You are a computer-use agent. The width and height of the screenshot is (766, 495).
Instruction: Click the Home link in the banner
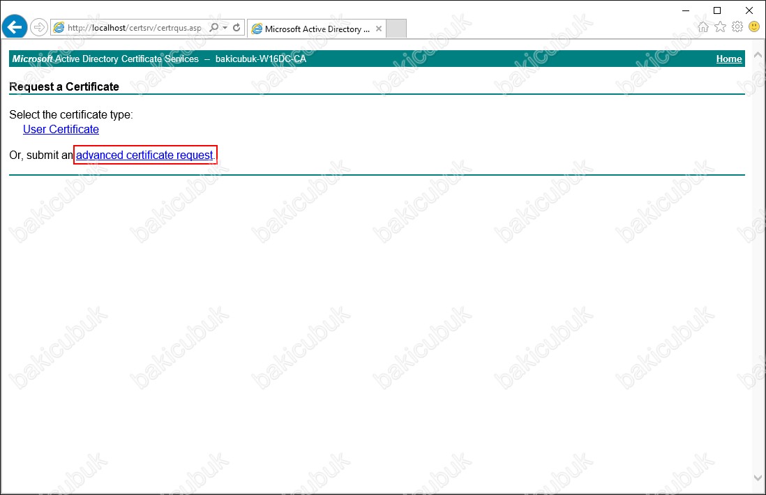729,59
